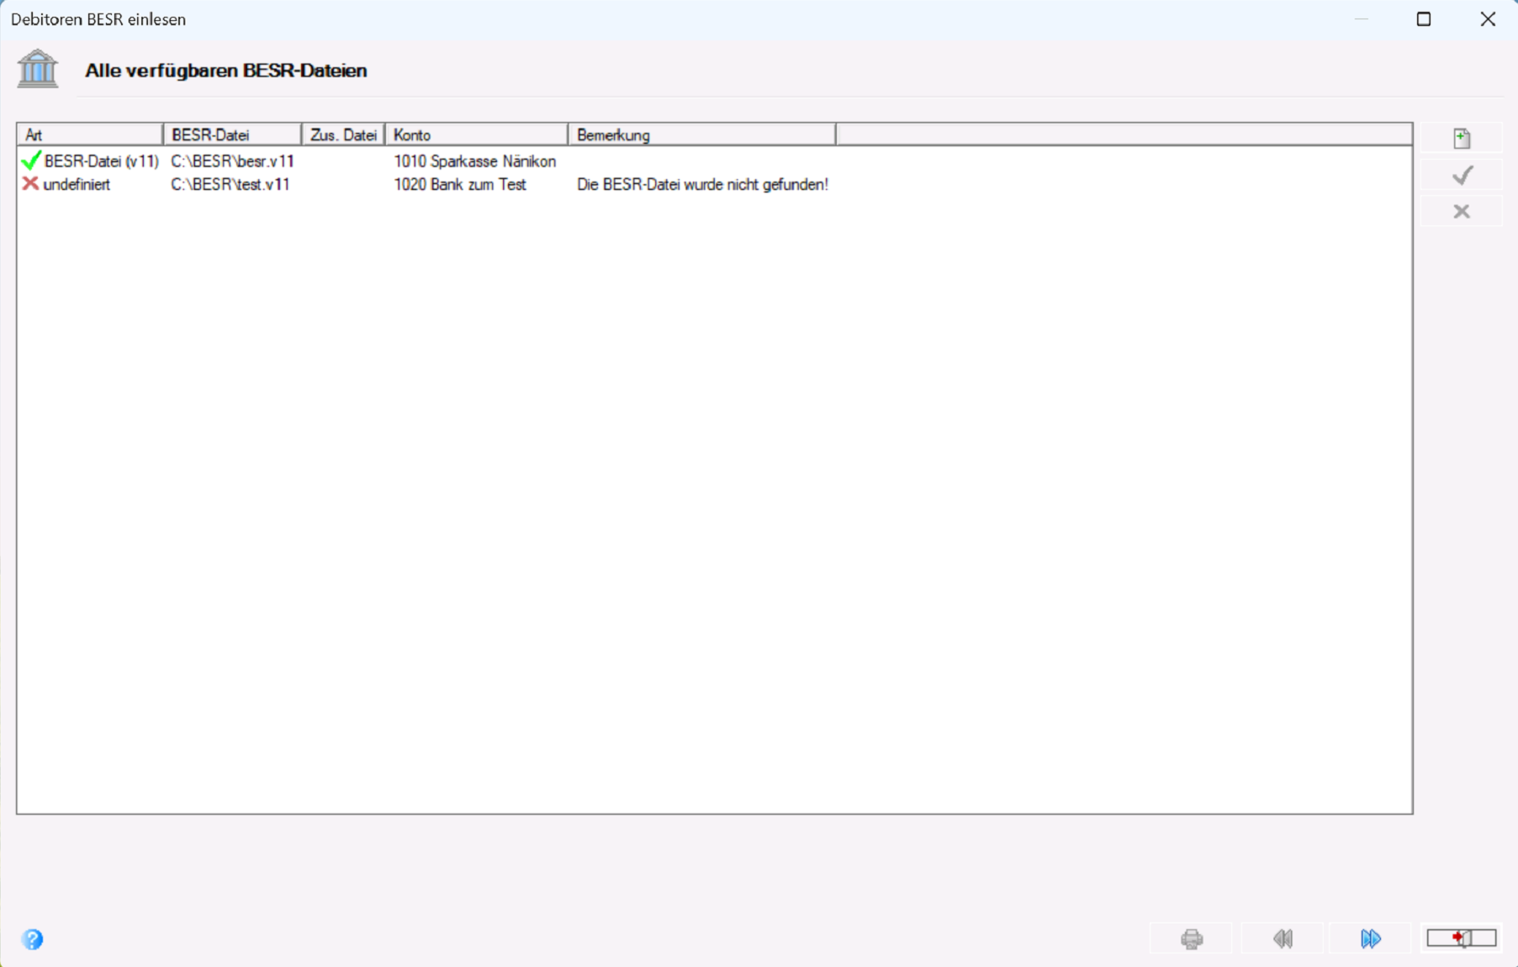
Task: Click the gray checkmark confirm icon
Action: (1462, 175)
